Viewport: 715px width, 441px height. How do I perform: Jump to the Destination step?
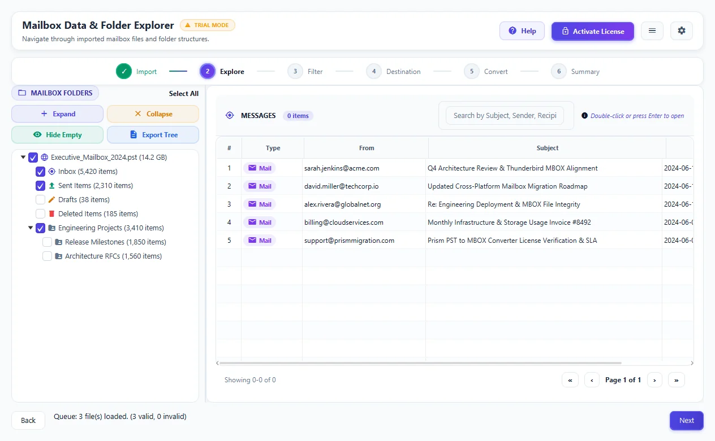click(393, 72)
